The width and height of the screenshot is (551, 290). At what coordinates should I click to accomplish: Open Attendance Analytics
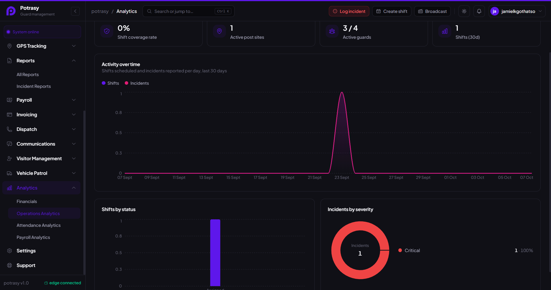tap(39, 225)
